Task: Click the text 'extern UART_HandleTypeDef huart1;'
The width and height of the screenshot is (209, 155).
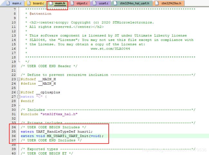Action: click(x=57, y=132)
